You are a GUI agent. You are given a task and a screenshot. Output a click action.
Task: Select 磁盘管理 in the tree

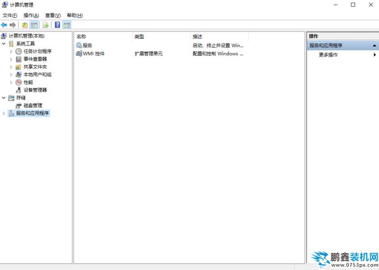[33, 105]
